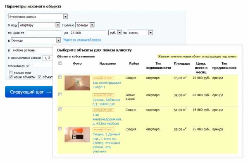Toggle the только мои checkbox
This screenshot has height=163, width=248.
coord(11,73)
